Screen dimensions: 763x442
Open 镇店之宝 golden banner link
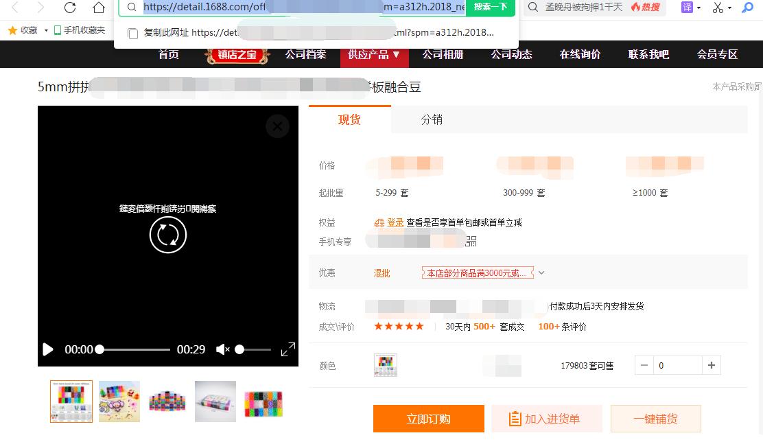237,54
